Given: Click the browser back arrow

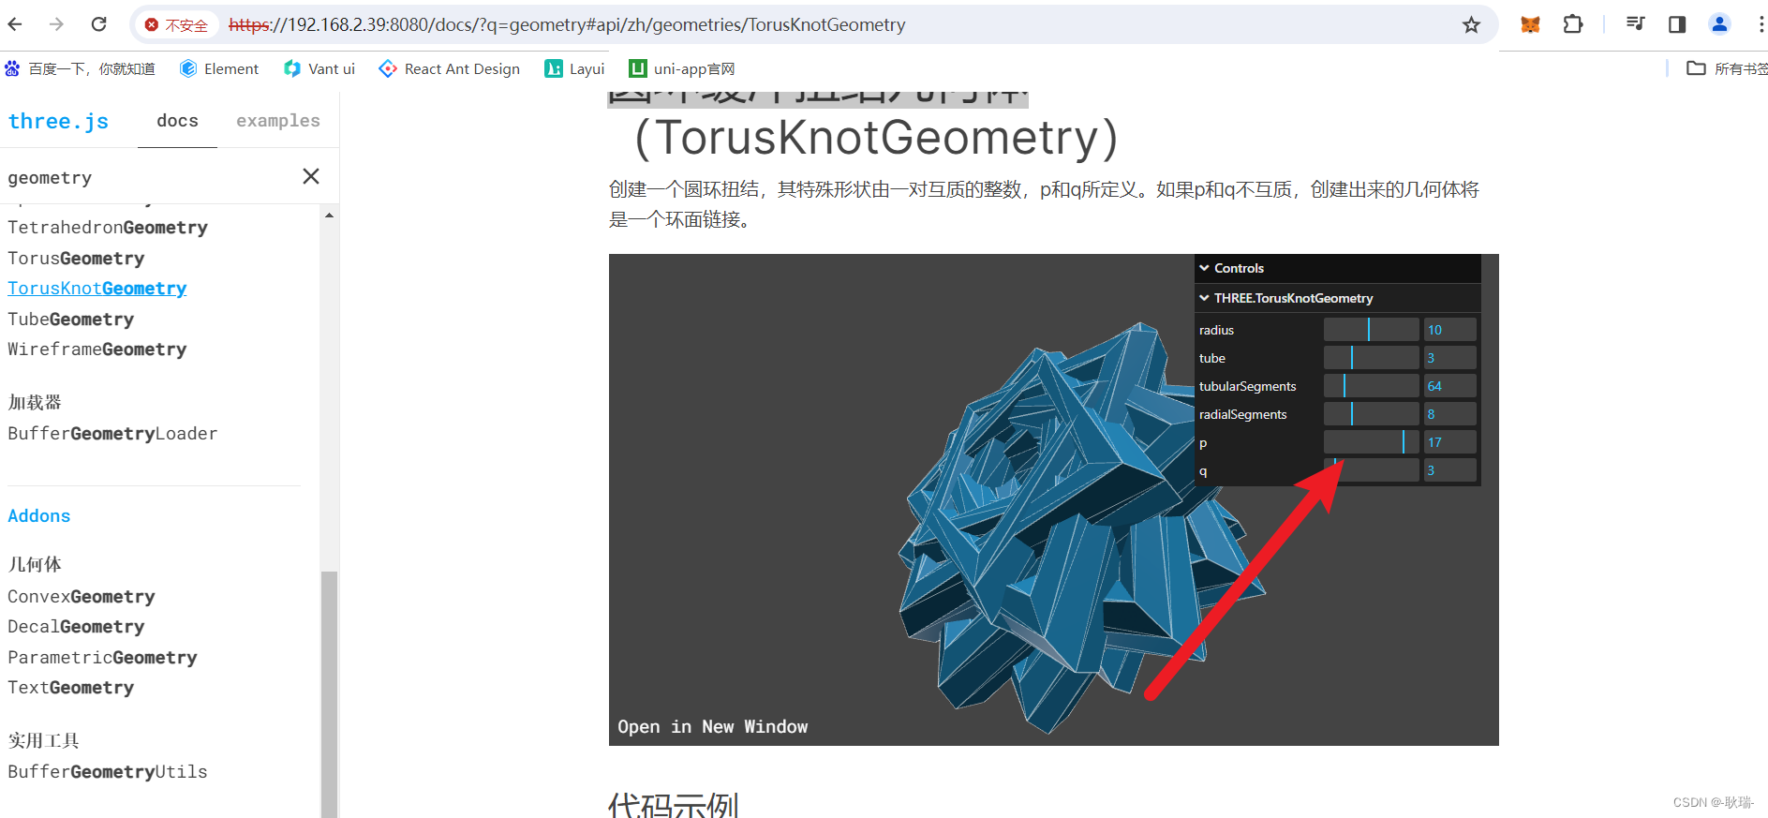Looking at the screenshot, I should pyautogui.click(x=16, y=24).
